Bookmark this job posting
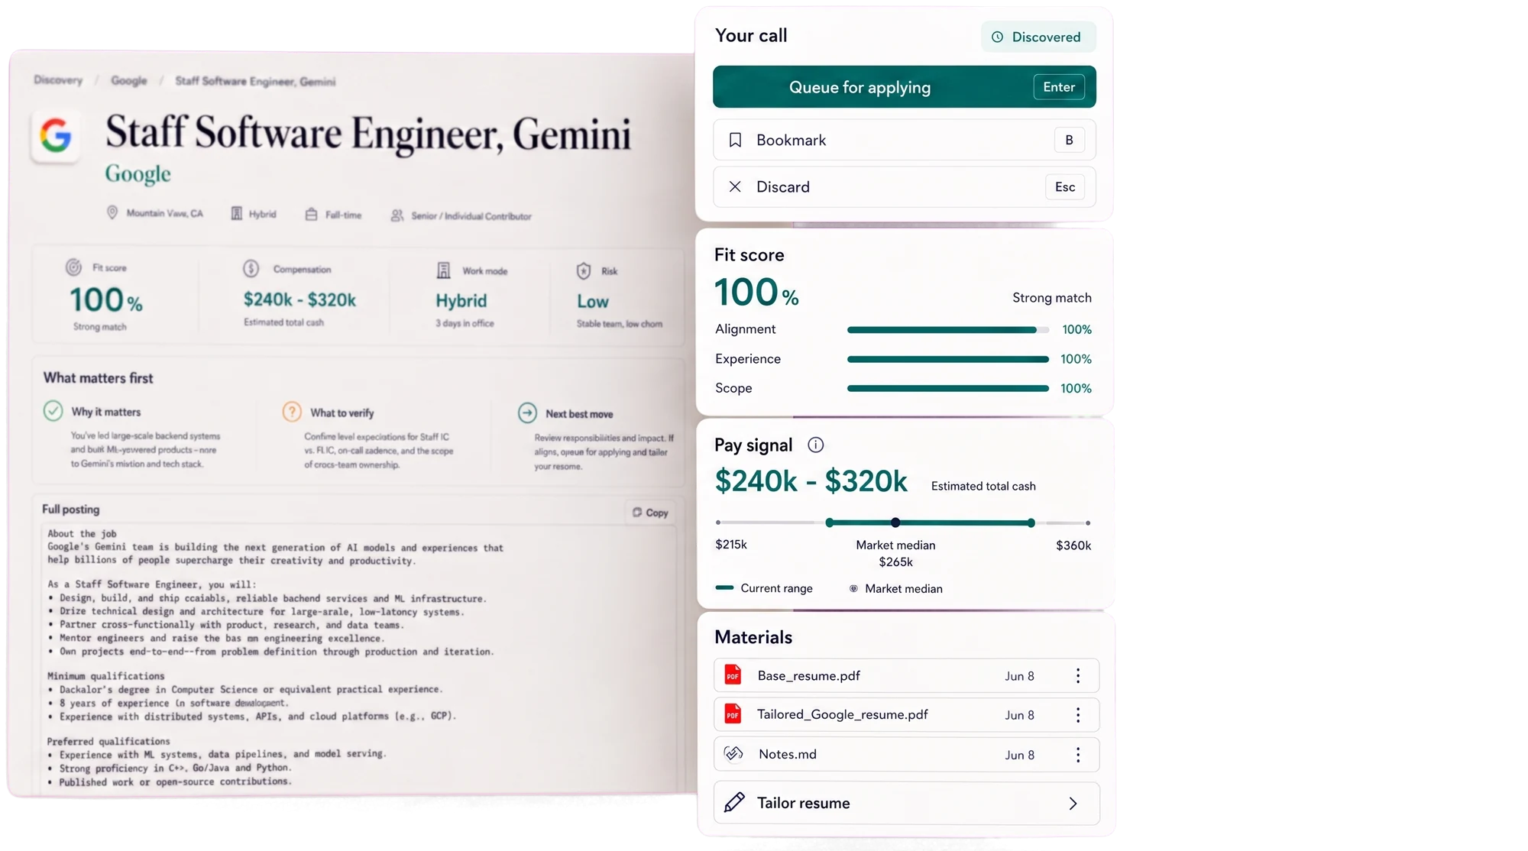 tap(904, 140)
